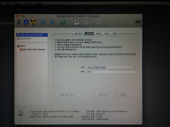The height and width of the screenshot is (127, 170).
Task: Open the blue Info toolbar icon
Action: pos(26,22)
